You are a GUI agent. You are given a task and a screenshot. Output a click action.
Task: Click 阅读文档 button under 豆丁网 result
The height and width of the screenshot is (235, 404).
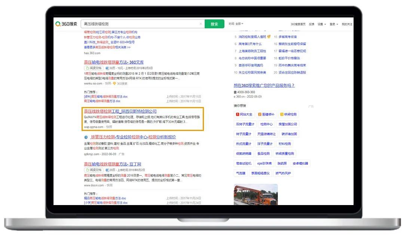[94, 170]
